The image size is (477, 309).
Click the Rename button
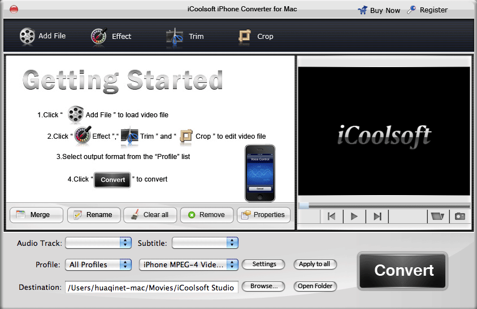pos(94,215)
